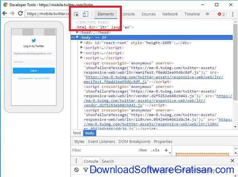This screenshot has height=177, width=238.
Task: Click the Elements tree vertical scrollbar thumb
Action: click(235, 62)
